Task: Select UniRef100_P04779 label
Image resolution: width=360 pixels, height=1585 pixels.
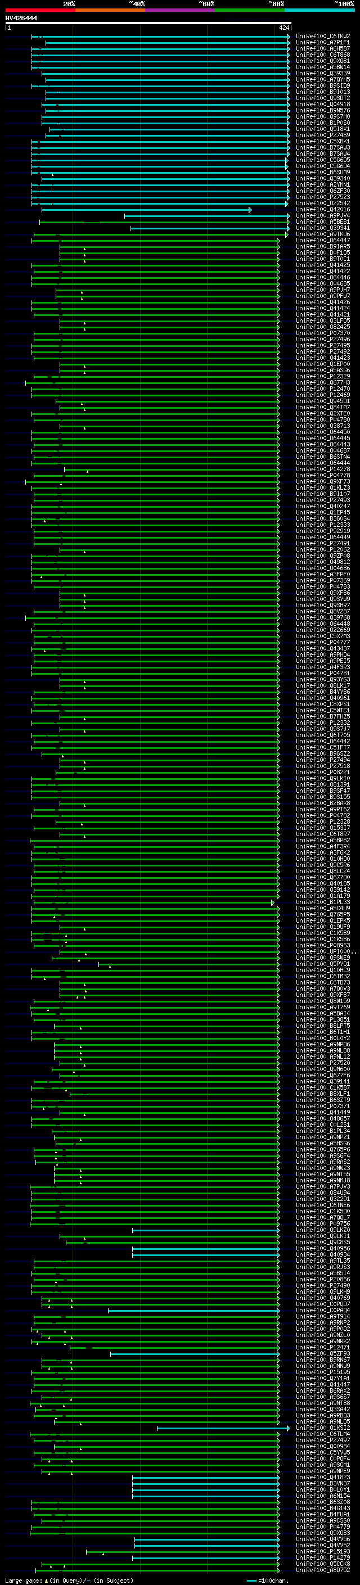Action: pos(323,1526)
